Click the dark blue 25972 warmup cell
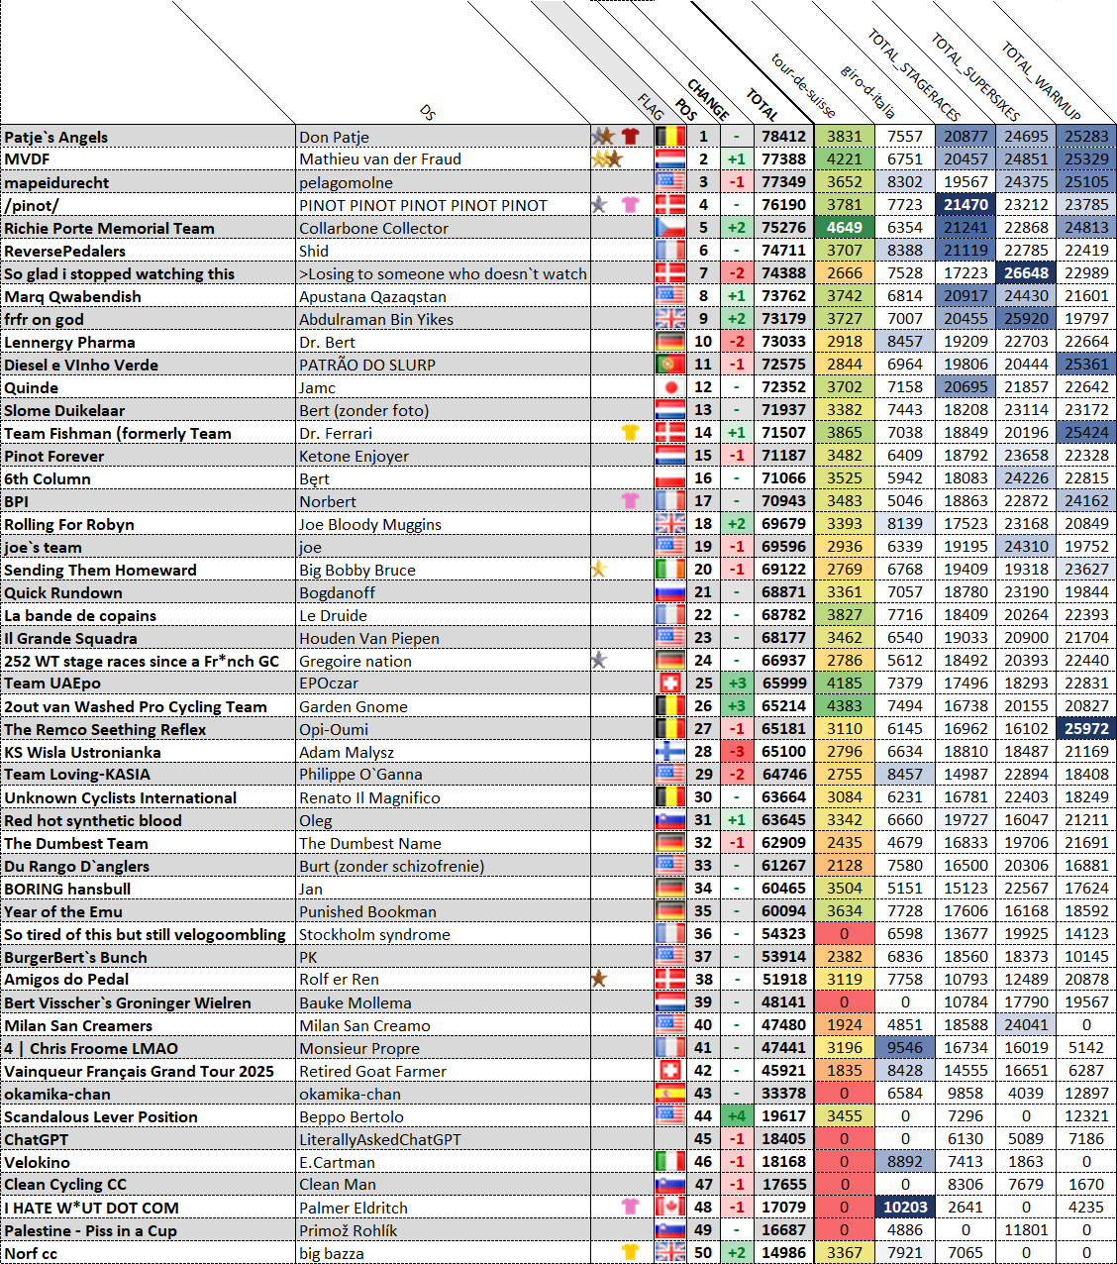 coord(1086,729)
